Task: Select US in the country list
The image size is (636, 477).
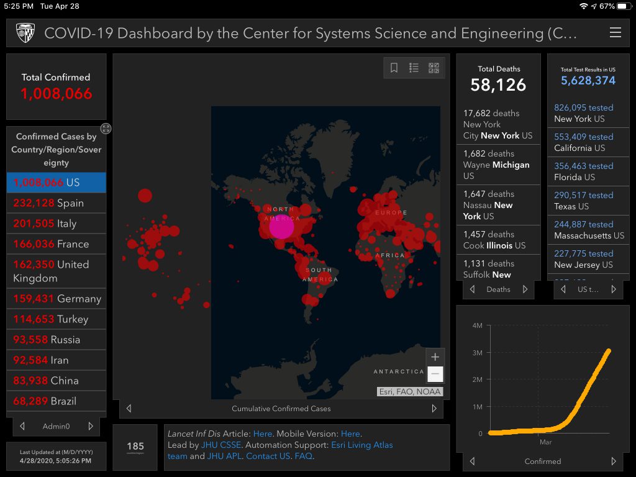Action: 56,183
